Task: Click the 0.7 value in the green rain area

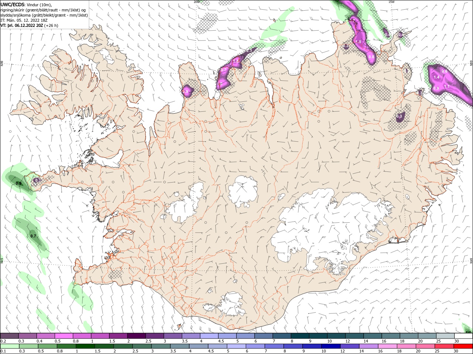Action: click(x=33, y=236)
